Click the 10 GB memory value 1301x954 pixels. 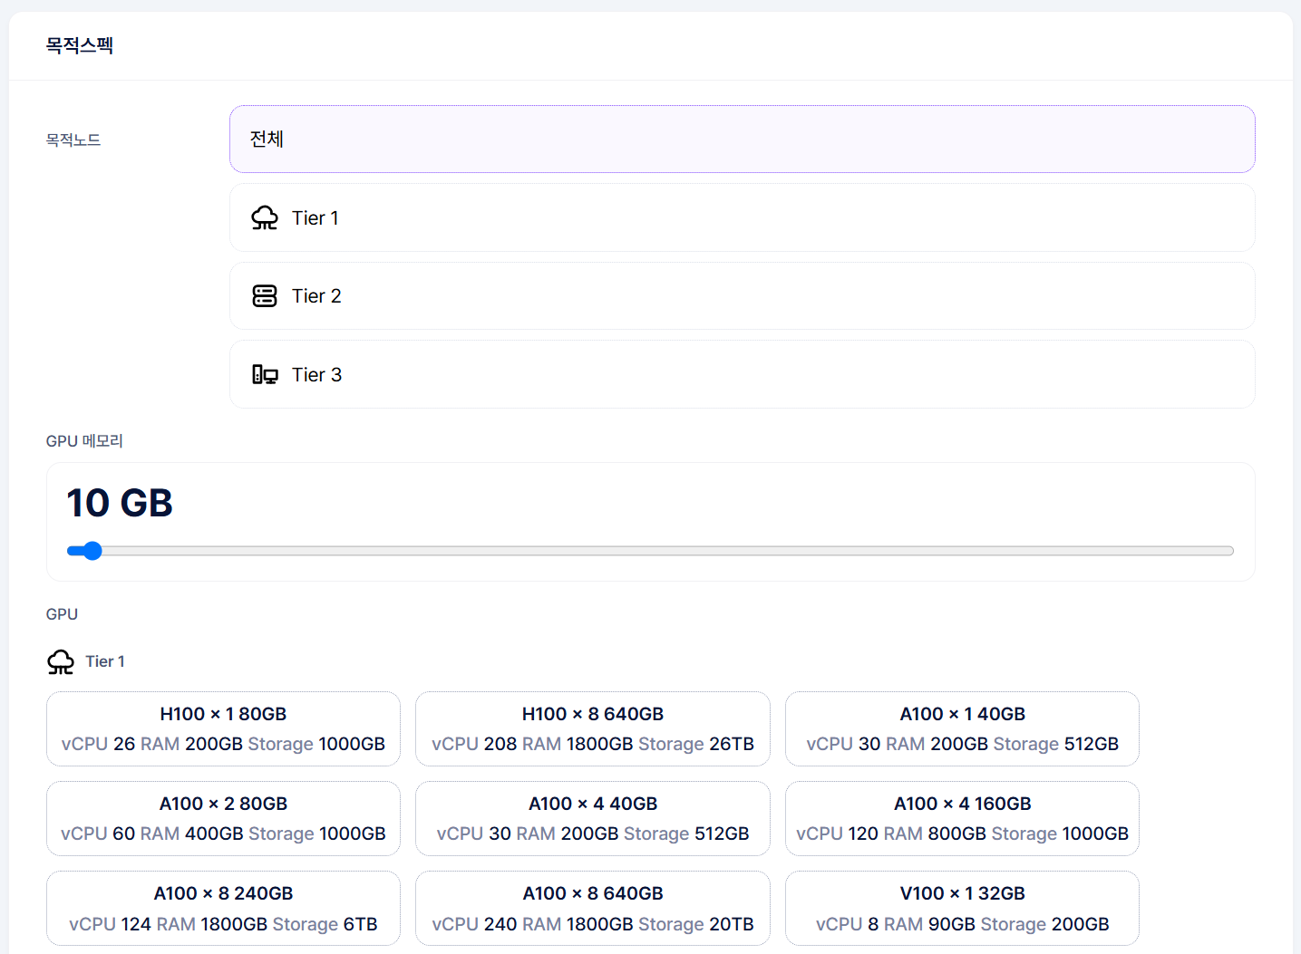coord(120,503)
